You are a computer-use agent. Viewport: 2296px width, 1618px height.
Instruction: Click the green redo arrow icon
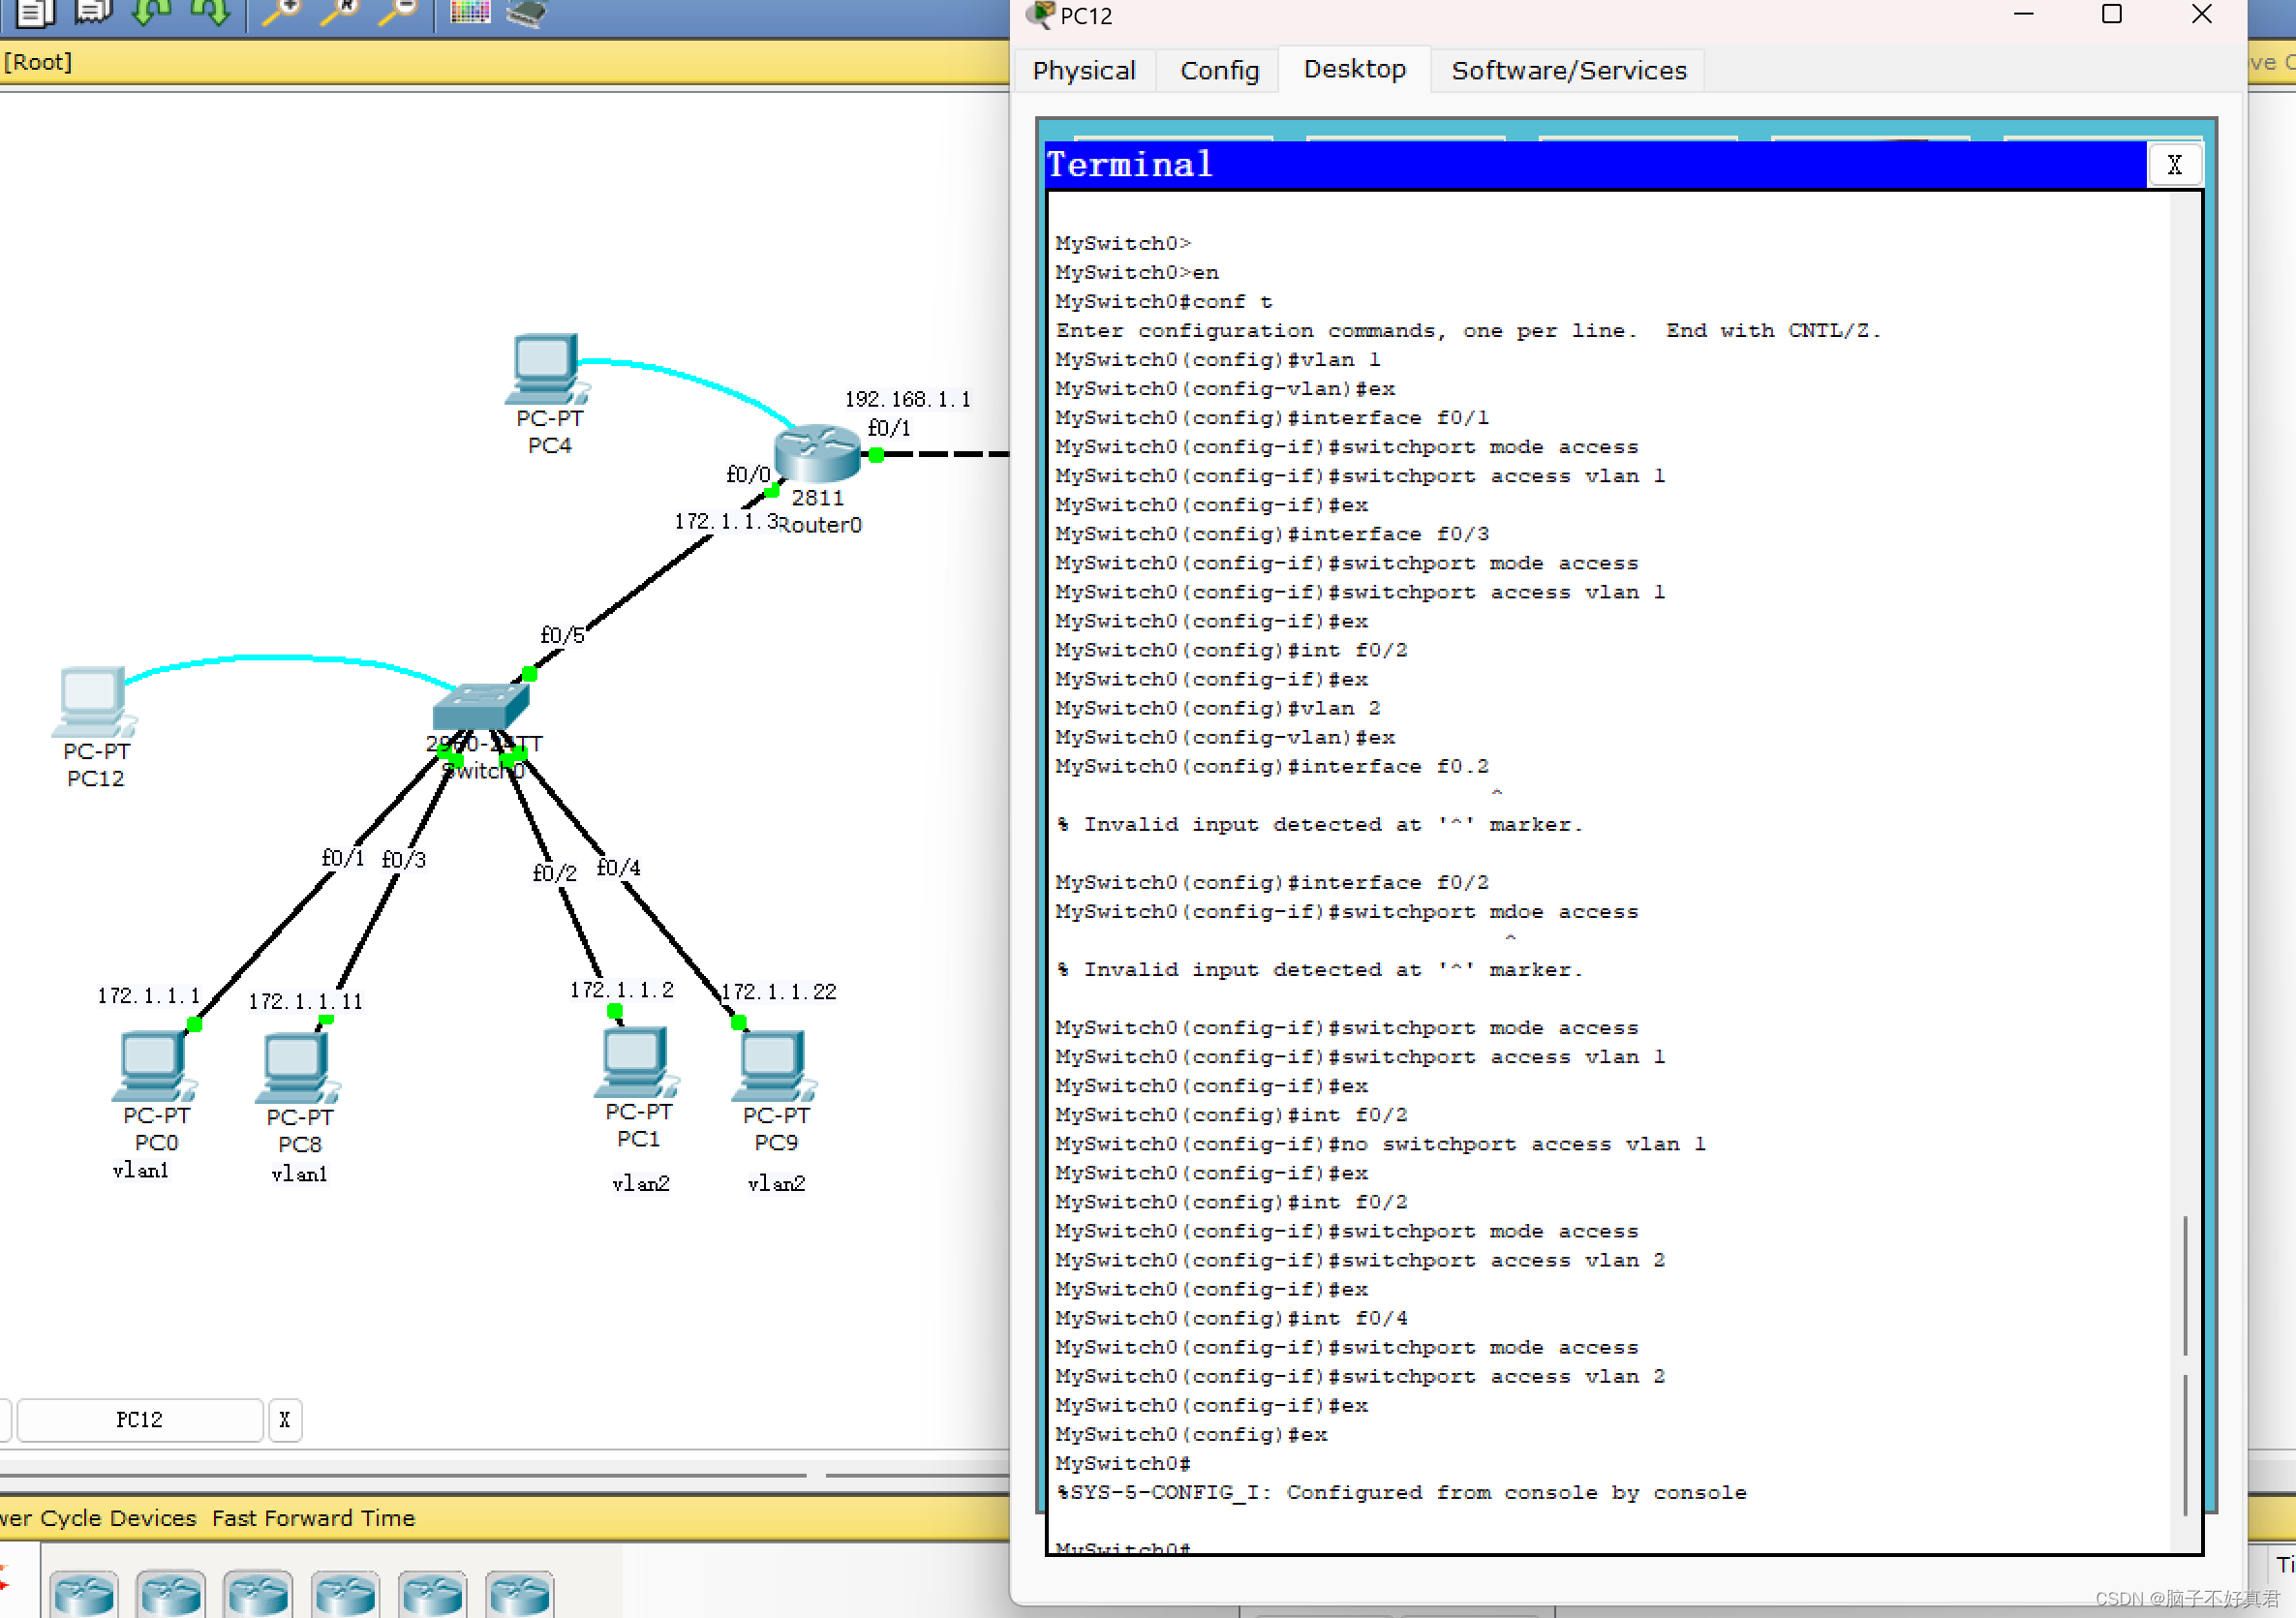click(x=210, y=13)
